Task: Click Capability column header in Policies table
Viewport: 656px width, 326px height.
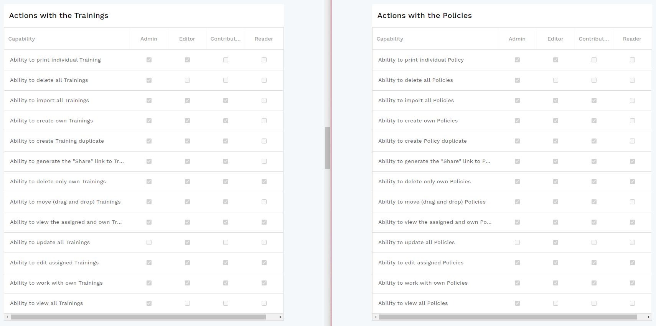Action: (390, 39)
